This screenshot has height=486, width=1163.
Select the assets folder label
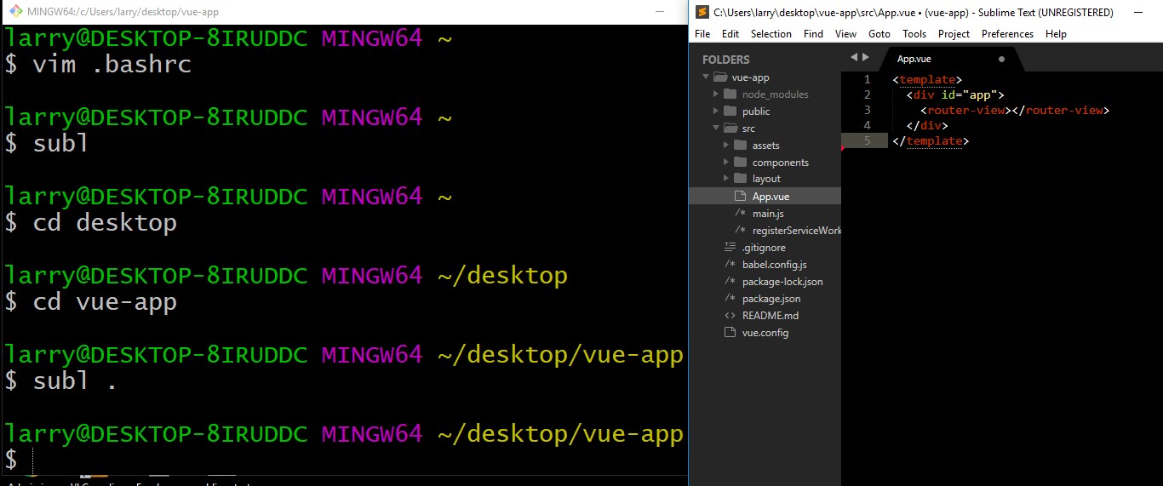coord(765,146)
